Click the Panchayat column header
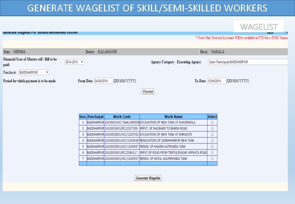 pos(95,116)
